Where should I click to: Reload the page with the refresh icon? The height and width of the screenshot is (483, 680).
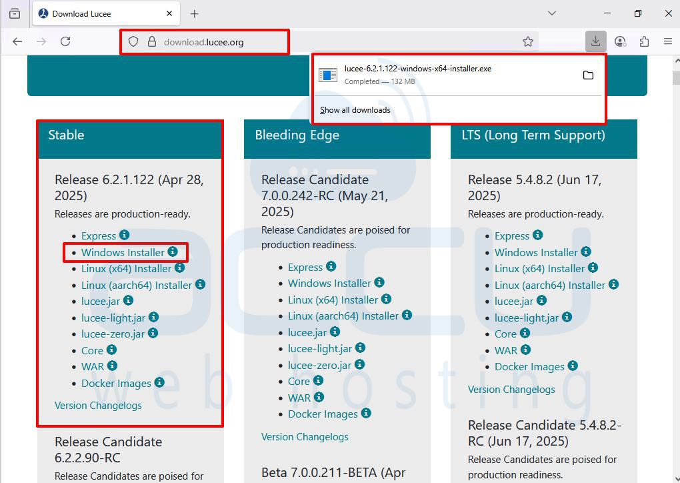coord(65,41)
